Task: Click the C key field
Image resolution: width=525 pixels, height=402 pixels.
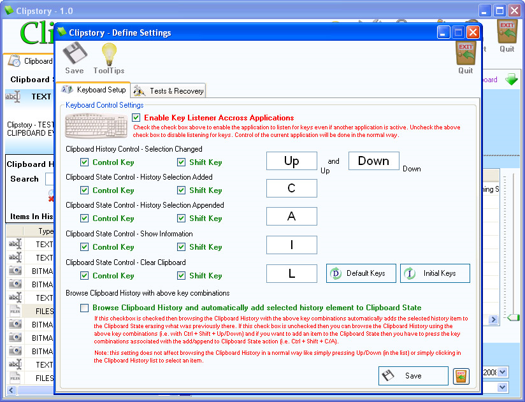Action: tap(292, 188)
